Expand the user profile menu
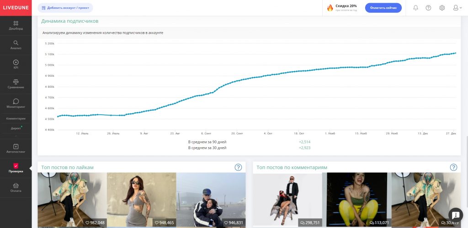The height and width of the screenshot is (228, 468). point(457,8)
